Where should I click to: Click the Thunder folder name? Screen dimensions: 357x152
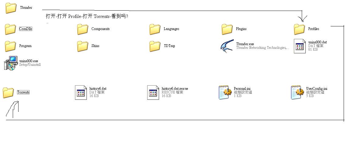26,8
